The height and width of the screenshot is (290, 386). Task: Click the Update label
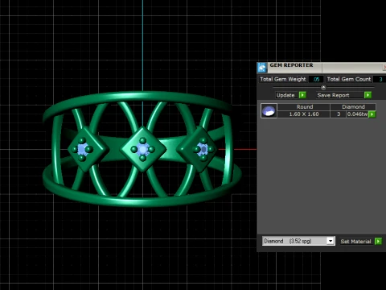click(285, 95)
